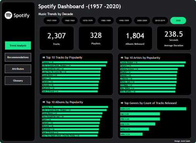Open the Trend Analysis page
This screenshot has width=196, height=143.
[x=18, y=46]
